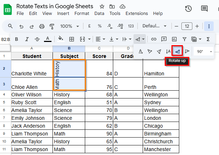Open version history clock icon
Image resolution: width=219 pixels, height=155 pixels.
[x=188, y=9]
